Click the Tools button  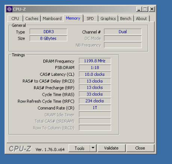pyautogui.click(x=80, y=148)
